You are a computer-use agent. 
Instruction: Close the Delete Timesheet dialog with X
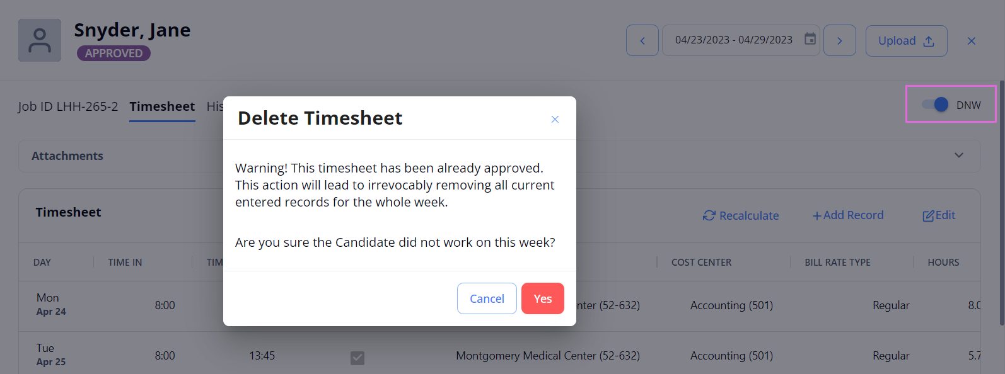tap(555, 119)
